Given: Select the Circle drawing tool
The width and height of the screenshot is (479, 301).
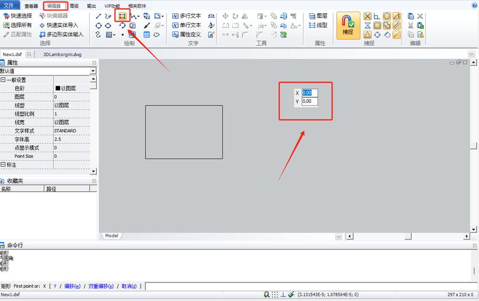Looking at the screenshot, I should pyautogui.click(x=98, y=26).
